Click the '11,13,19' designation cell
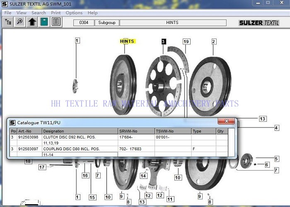 coord(80,143)
